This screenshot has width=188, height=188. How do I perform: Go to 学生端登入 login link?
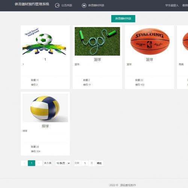pos(172,5)
